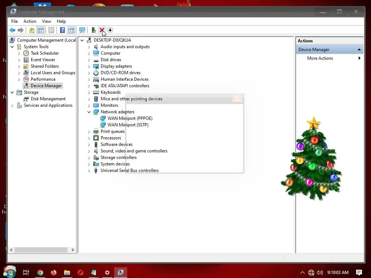This screenshot has width=371, height=278.
Task: Select IDE ATA/ATAPI controllers category
Action: (125, 86)
